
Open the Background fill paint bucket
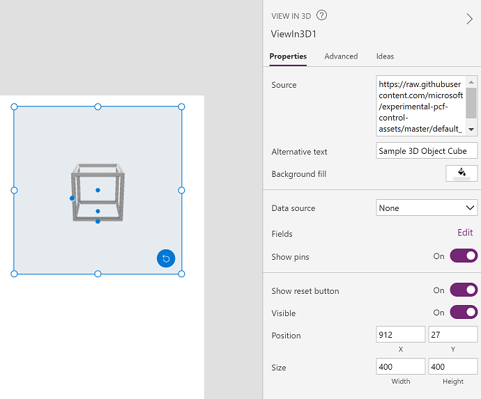click(x=461, y=173)
